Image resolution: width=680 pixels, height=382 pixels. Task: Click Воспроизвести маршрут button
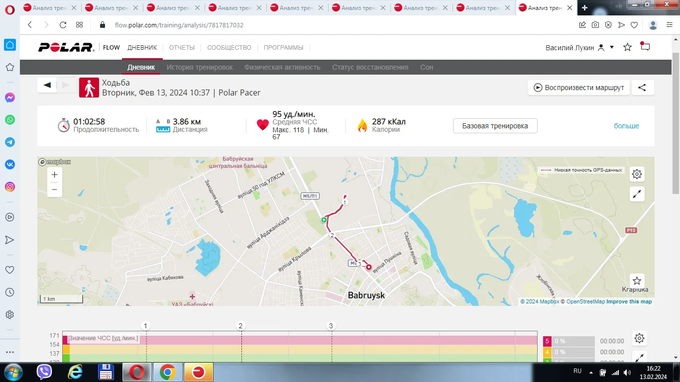(x=579, y=88)
